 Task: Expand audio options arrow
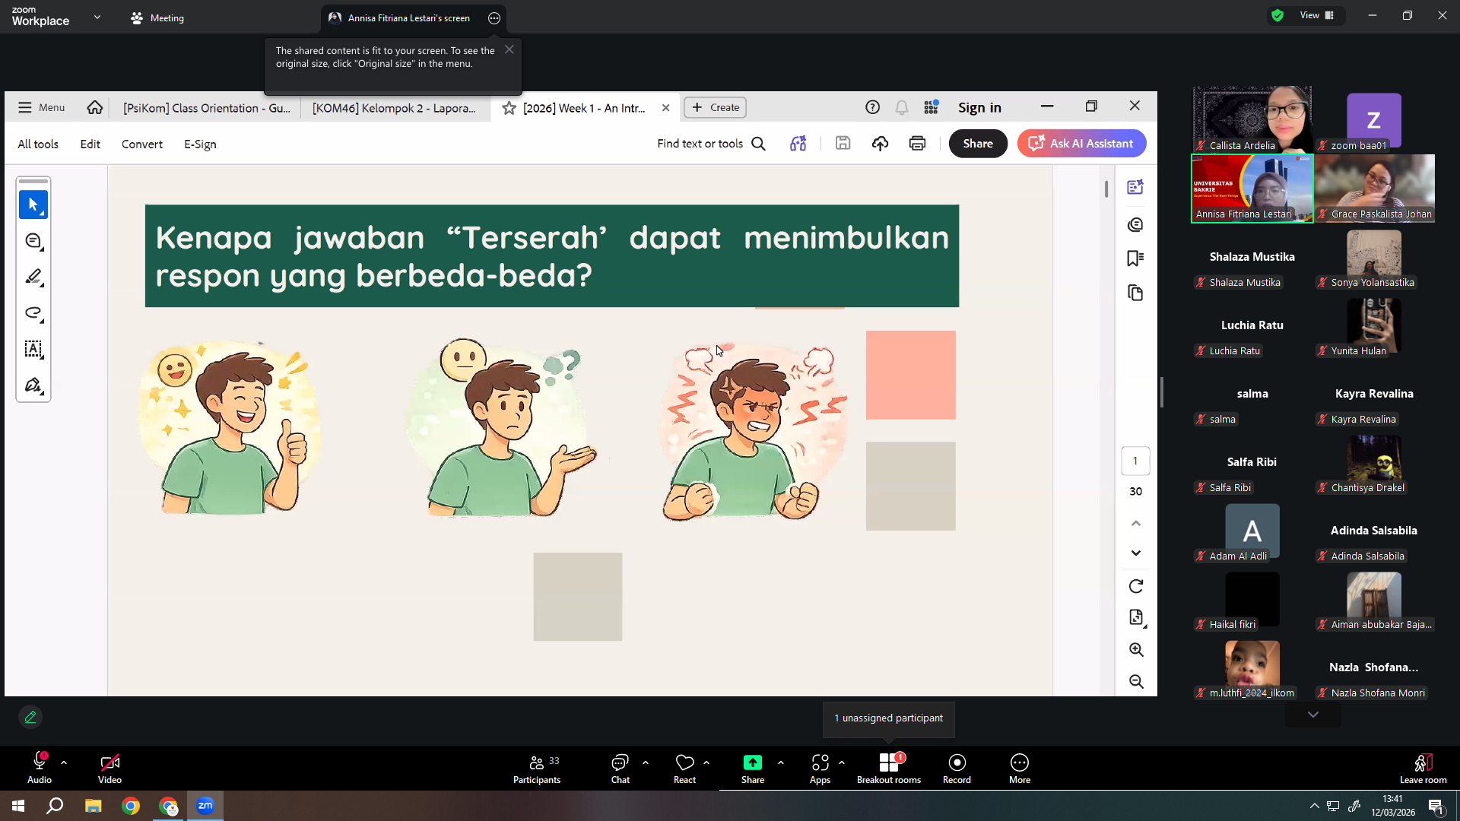[x=64, y=762]
